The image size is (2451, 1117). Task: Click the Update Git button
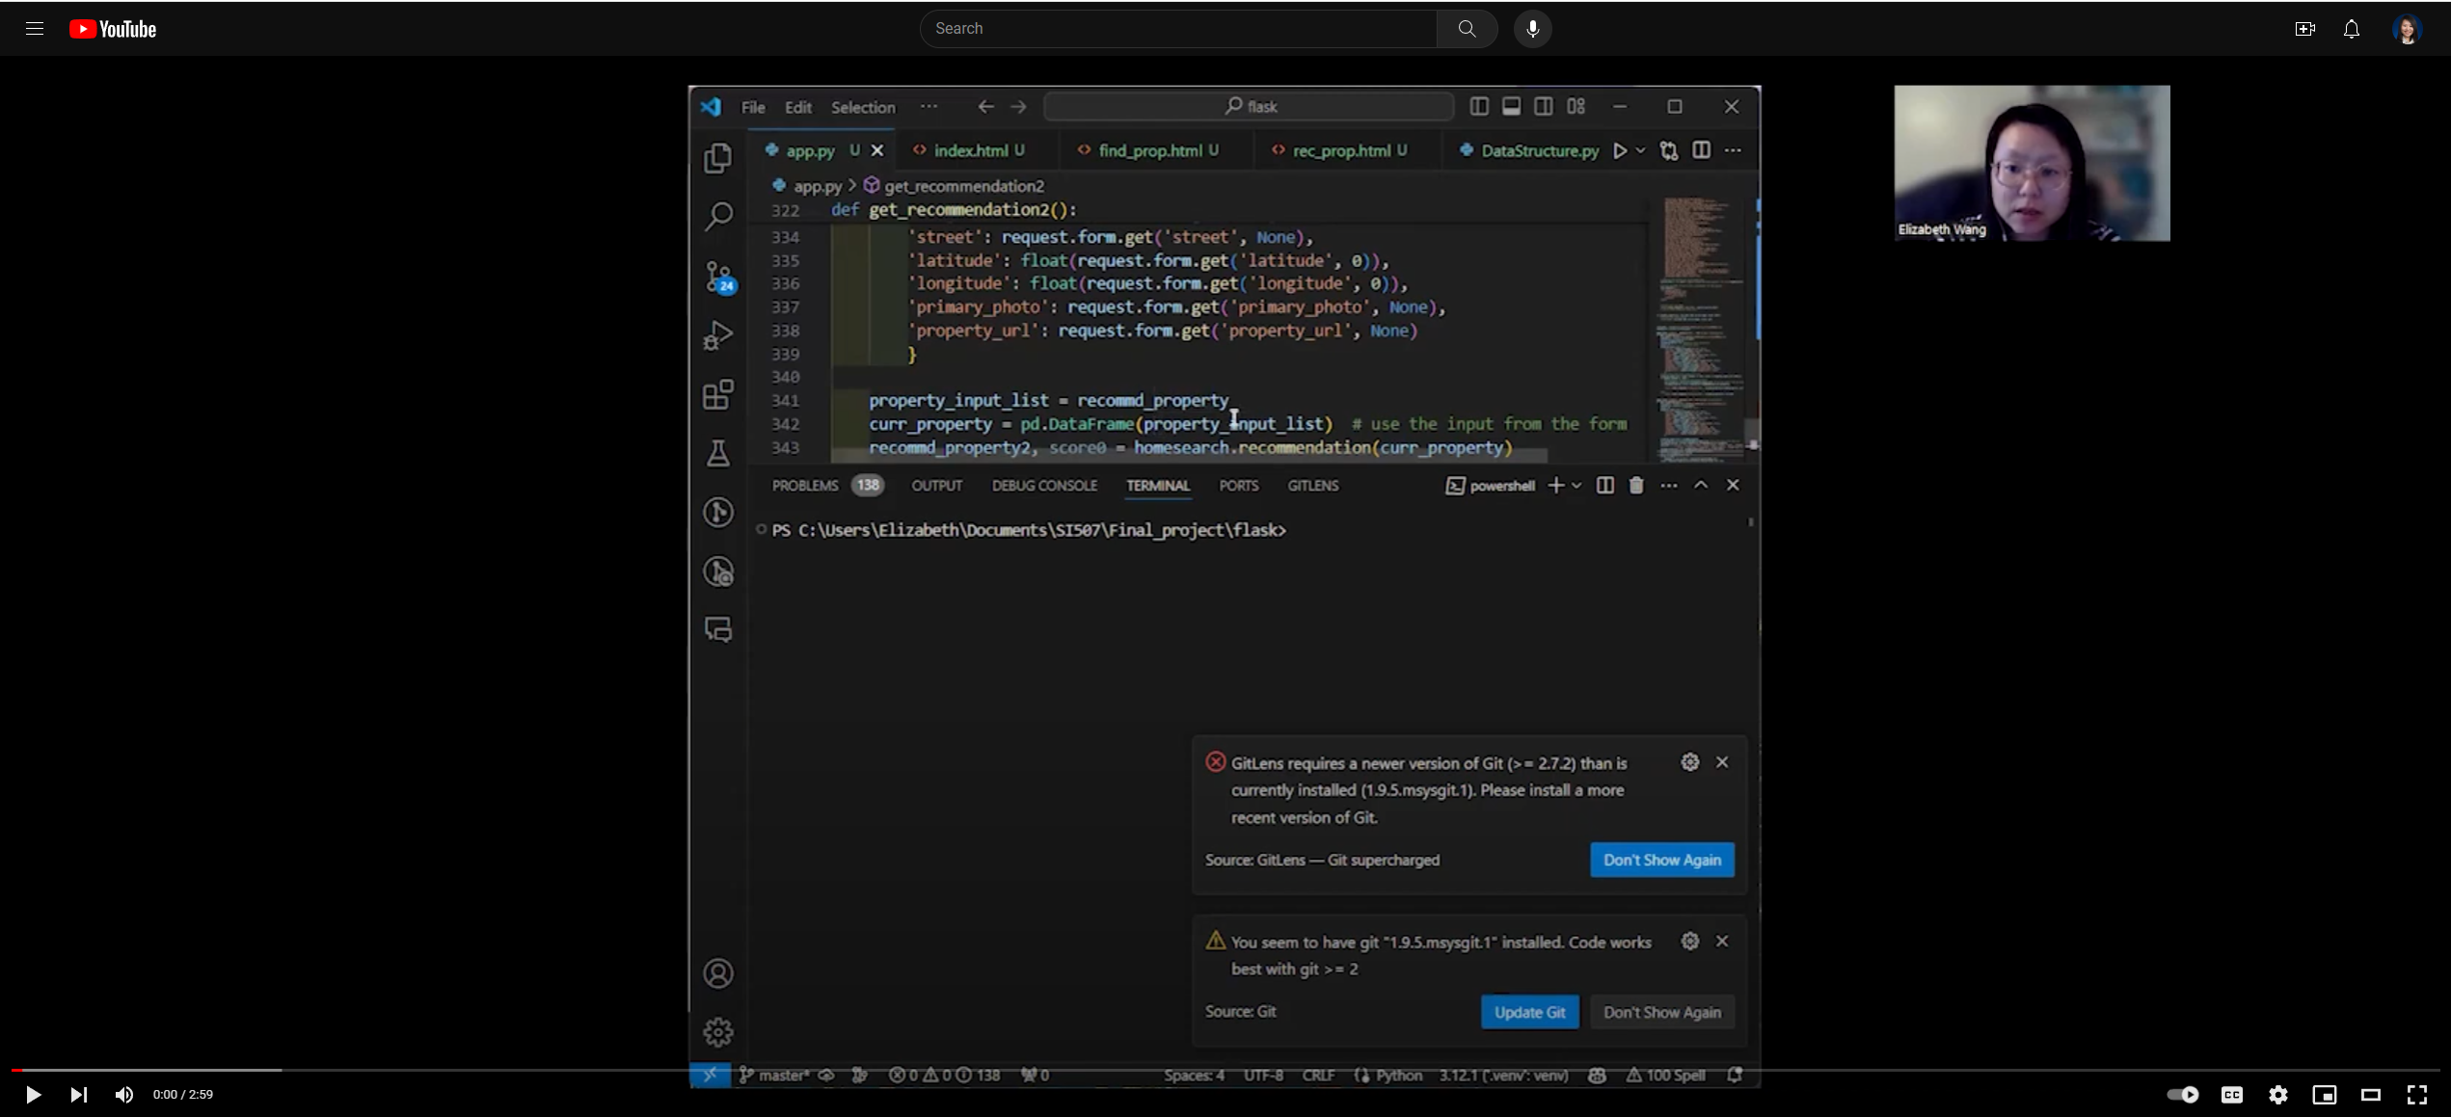1529,1012
